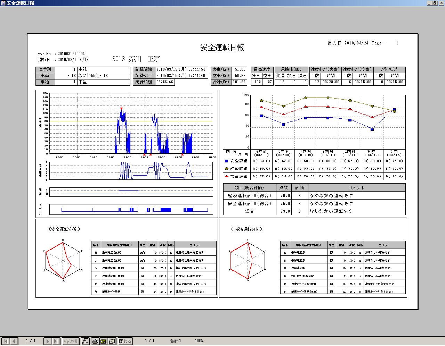Click the safety analysis radar chart
Image resolution: width=445 pixels, height=346 pixels.
tap(63, 260)
